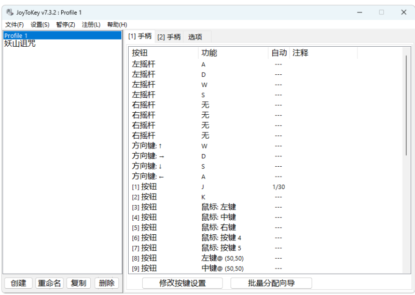The width and height of the screenshot is (415, 295).
Task: Click the 创建 button
Action: [x=18, y=283]
